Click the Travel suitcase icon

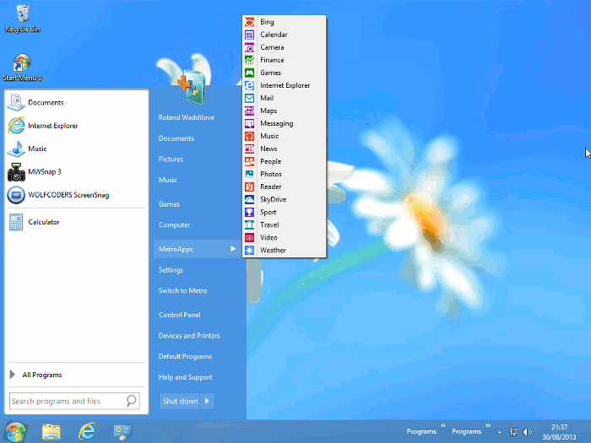[x=249, y=225]
